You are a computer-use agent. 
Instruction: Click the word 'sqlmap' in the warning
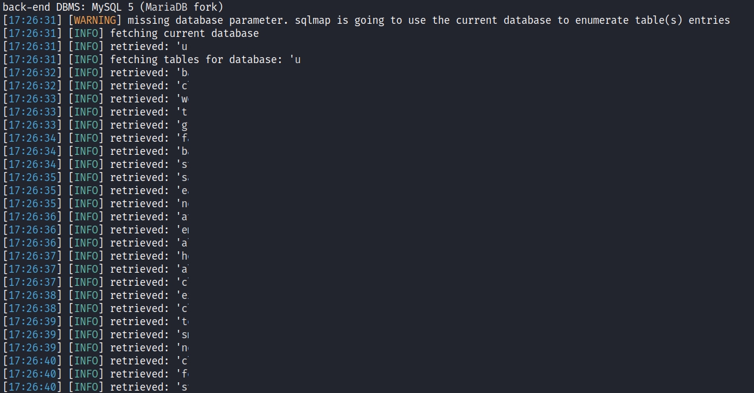click(x=313, y=20)
